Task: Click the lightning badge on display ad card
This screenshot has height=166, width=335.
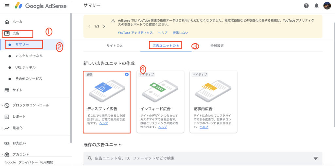Action: (127, 74)
